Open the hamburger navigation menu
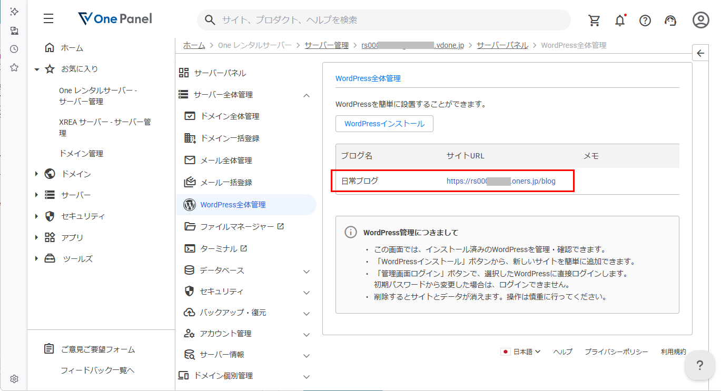The height and width of the screenshot is (391, 721). (48, 18)
